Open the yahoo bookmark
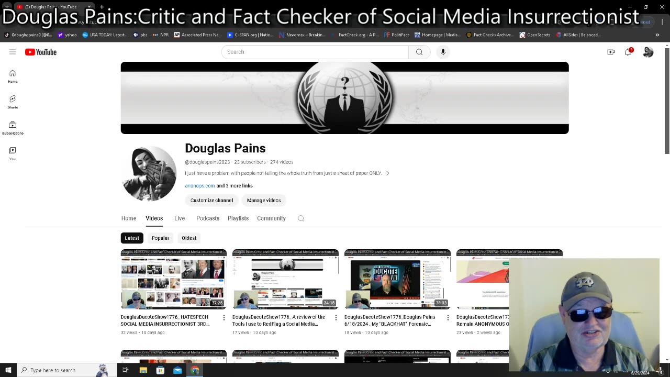Viewport: 670px width, 377px height. pos(68,35)
